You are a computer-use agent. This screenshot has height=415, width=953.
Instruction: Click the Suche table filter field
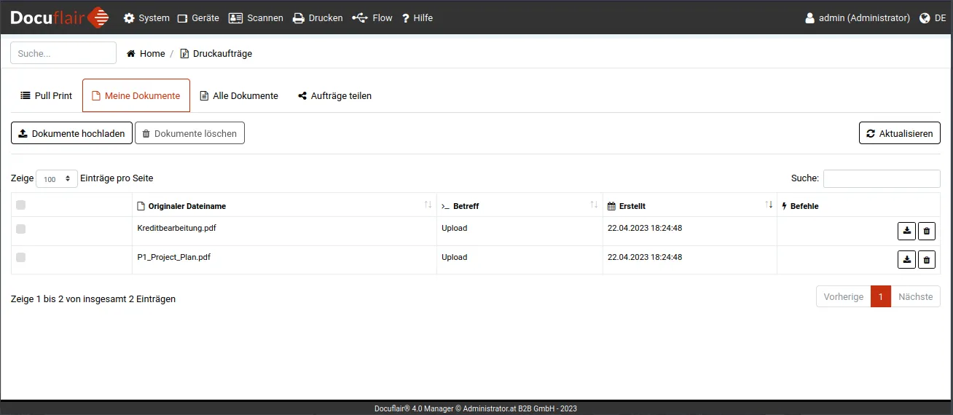pyautogui.click(x=882, y=178)
